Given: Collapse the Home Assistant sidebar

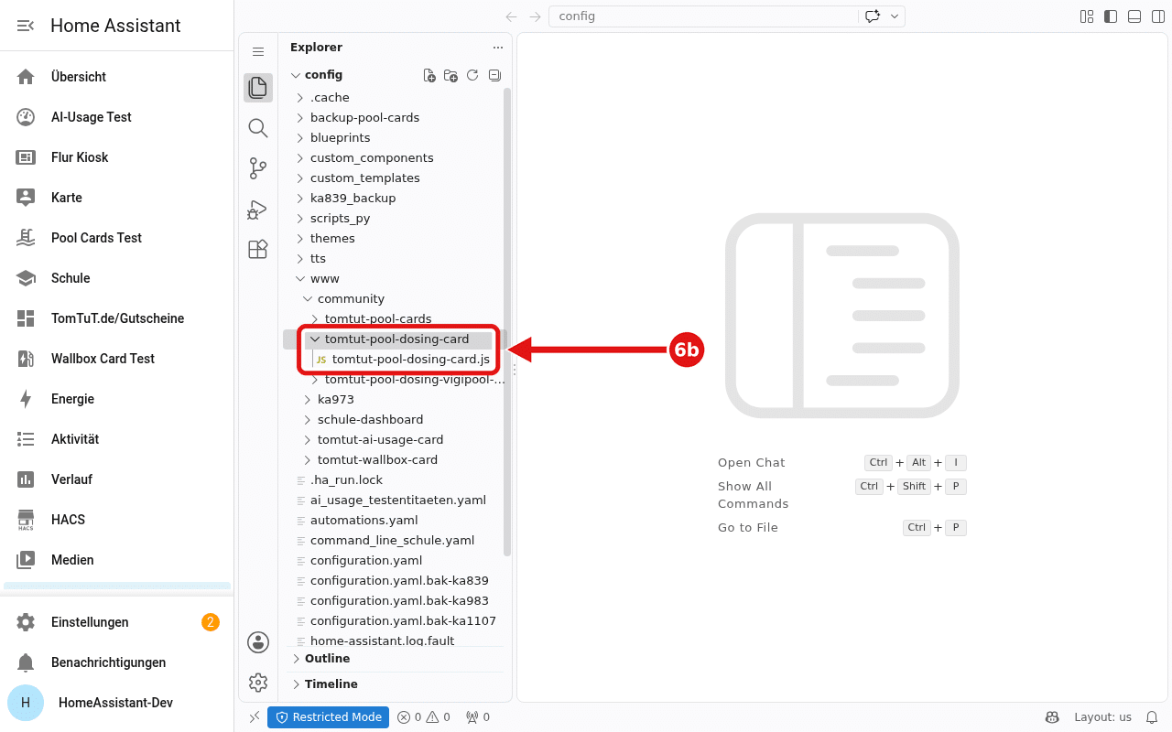Looking at the screenshot, I should 26,26.
